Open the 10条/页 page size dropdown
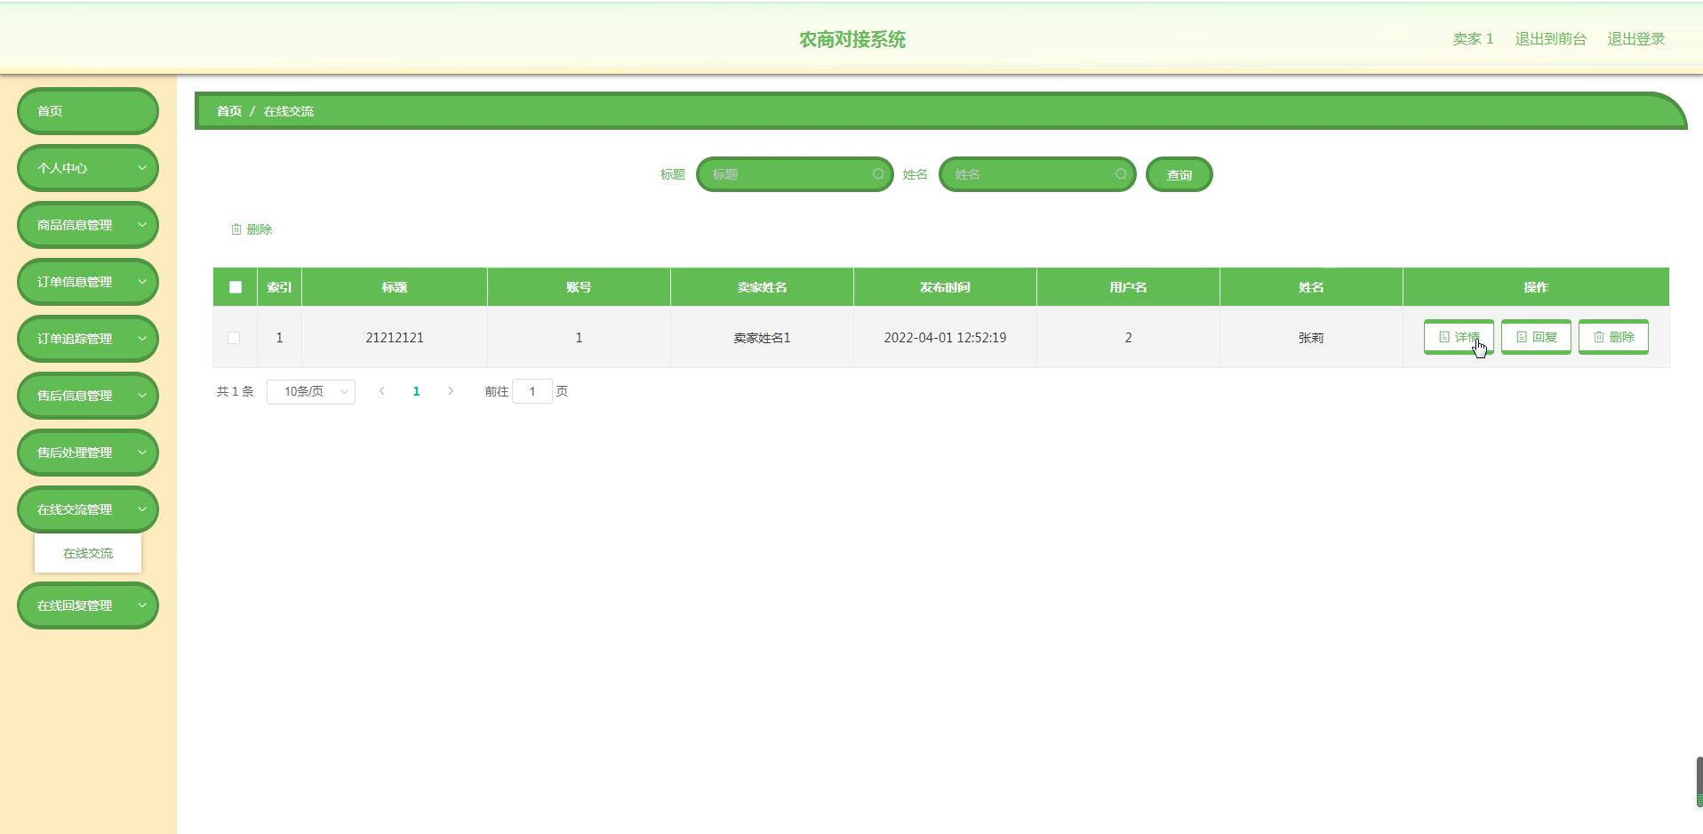Image resolution: width=1703 pixels, height=834 pixels. click(310, 392)
